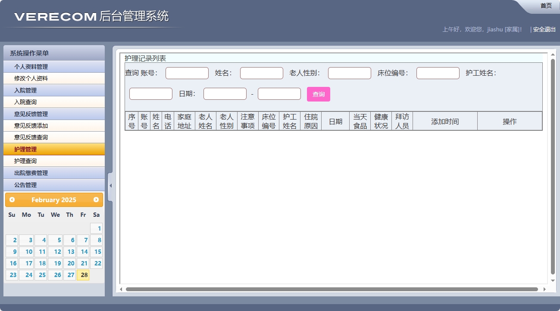This screenshot has width=560, height=311.
Task: Click the pink 查询 search button
Action: click(x=318, y=94)
